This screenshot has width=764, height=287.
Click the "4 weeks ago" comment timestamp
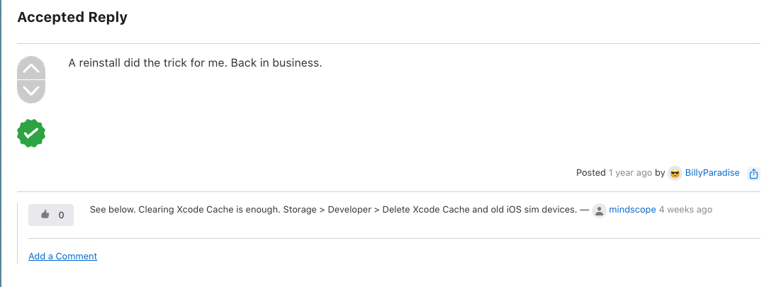pos(685,210)
